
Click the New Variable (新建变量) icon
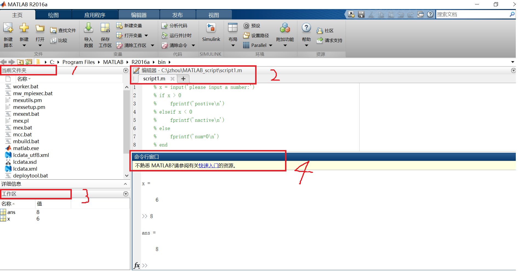[x=119, y=26]
